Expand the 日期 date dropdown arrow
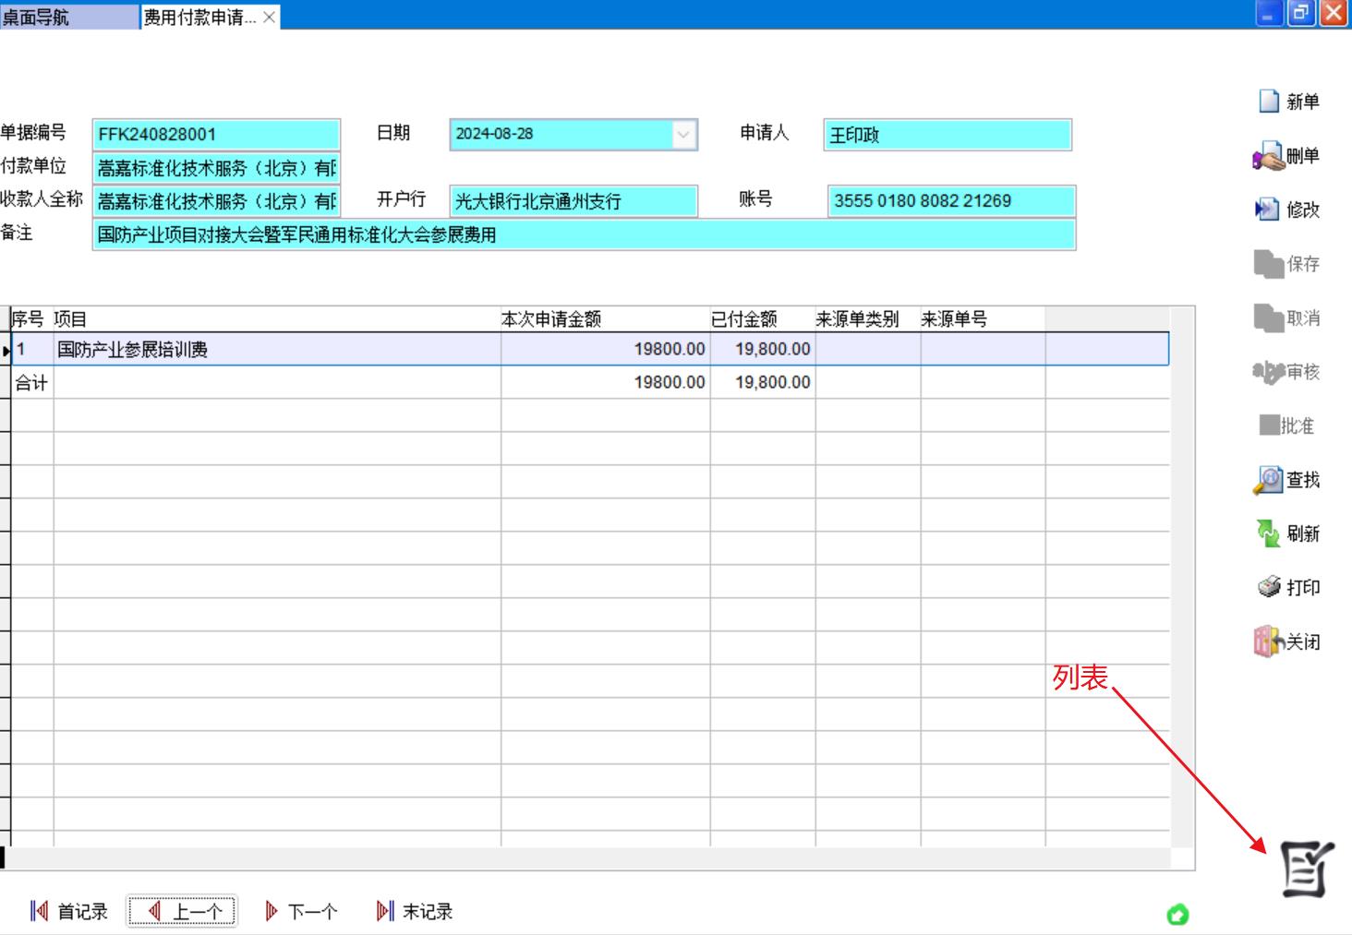Screen dimensions: 1352x935 (x=683, y=135)
